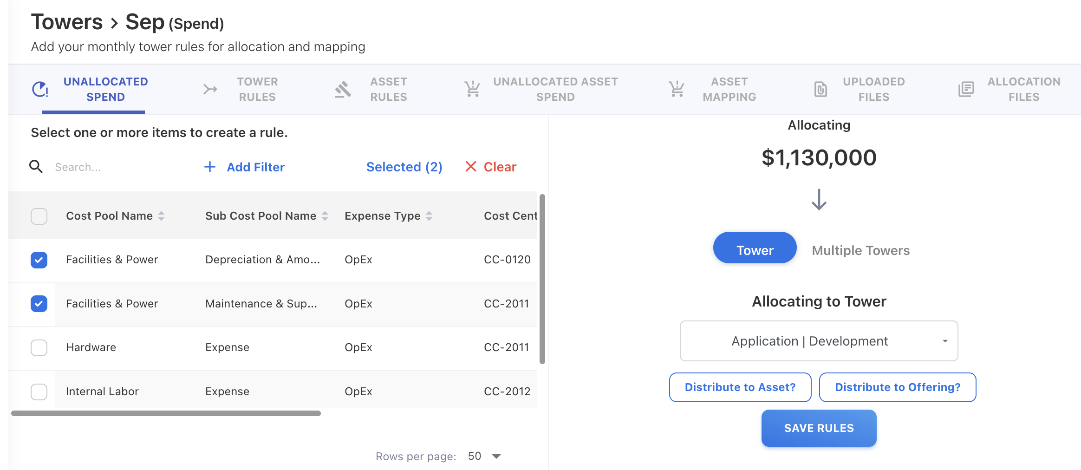The width and height of the screenshot is (1081, 470).
Task: Click the Uploaded Files document icon
Action: click(821, 89)
